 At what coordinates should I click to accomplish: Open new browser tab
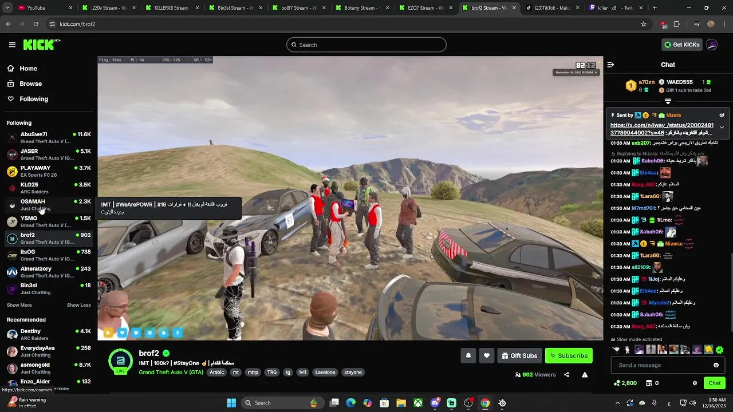[655, 8]
